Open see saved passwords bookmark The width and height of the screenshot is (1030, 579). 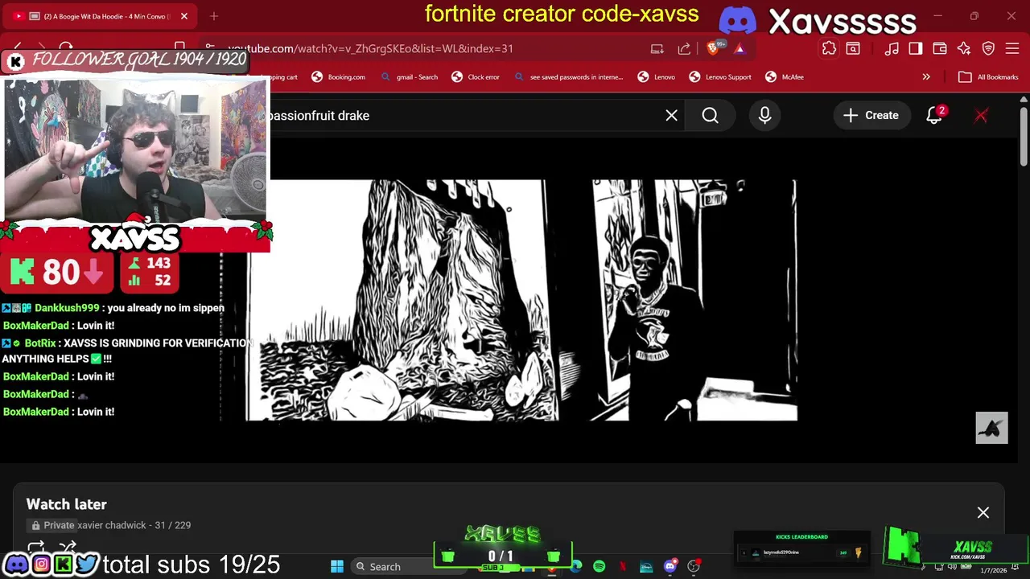pos(569,77)
